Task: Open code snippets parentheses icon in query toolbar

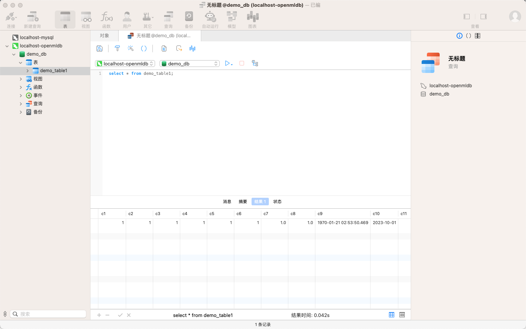Action: [x=144, y=49]
